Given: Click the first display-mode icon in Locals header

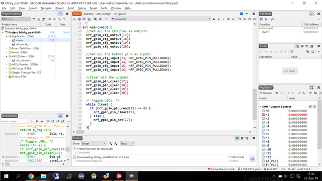Looking at the screenshot, I should tap(297, 46).
